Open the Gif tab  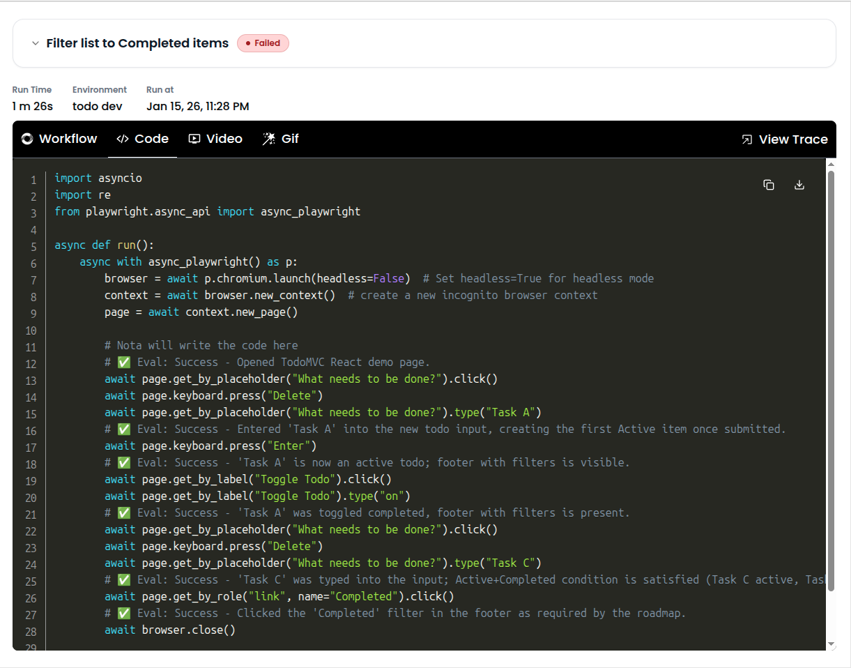(x=280, y=139)
